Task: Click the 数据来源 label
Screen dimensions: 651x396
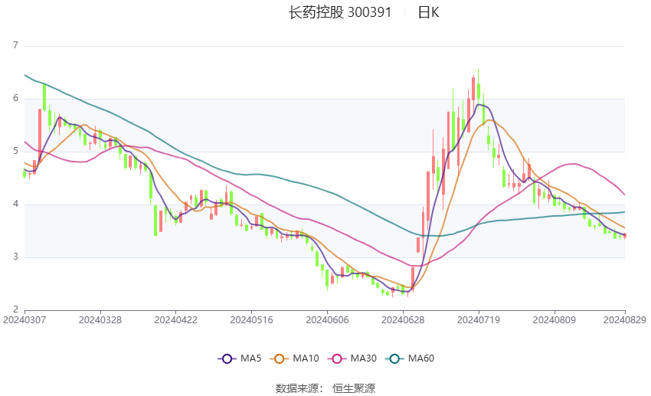Action: coord(297,388)
